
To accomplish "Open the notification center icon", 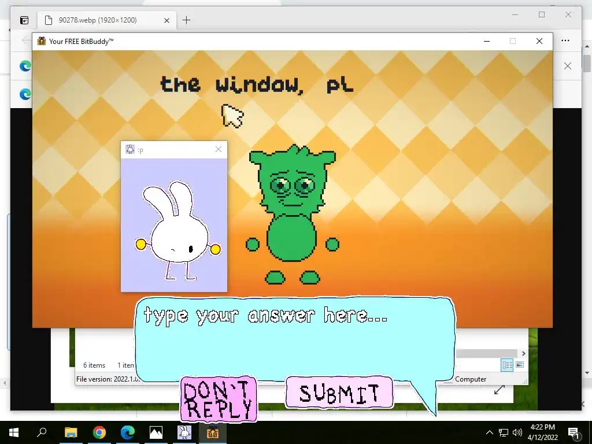I will point(573,432).
